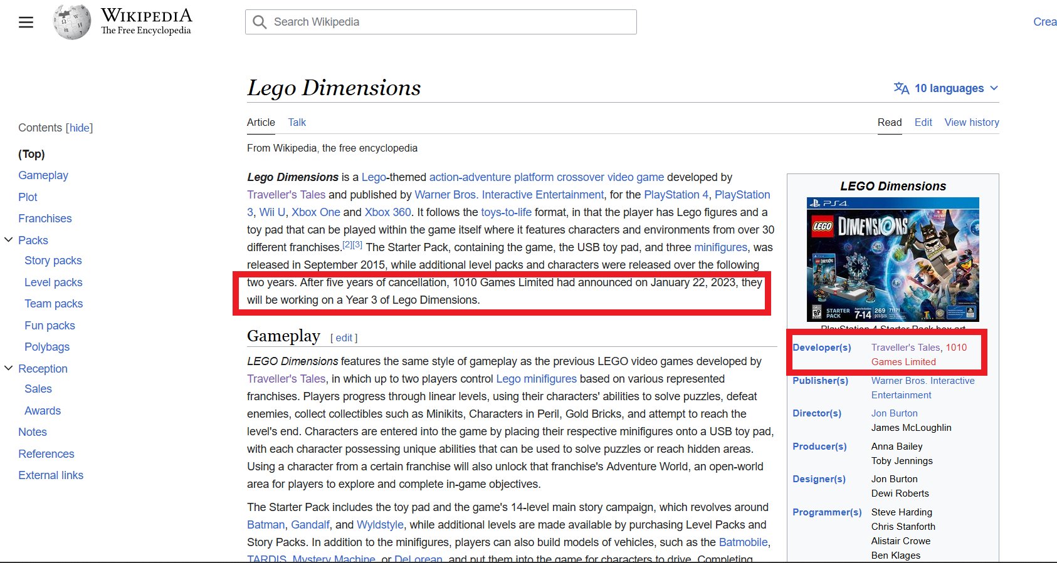
Task: Open the Wyldstyle link
Action: [380, 525]
